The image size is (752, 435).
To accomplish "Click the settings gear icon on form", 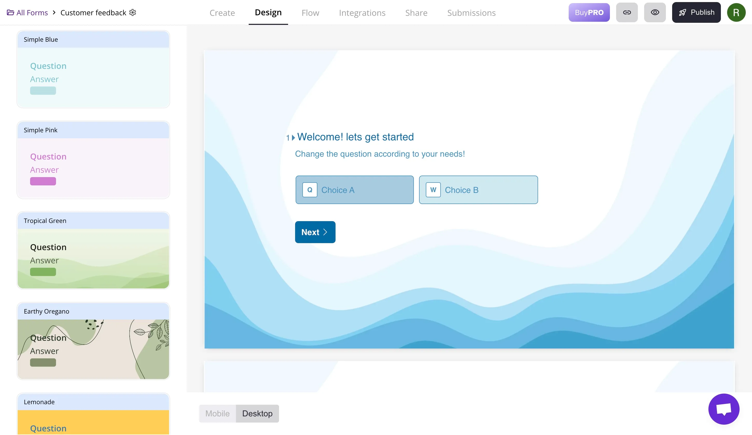I will 134,12.
